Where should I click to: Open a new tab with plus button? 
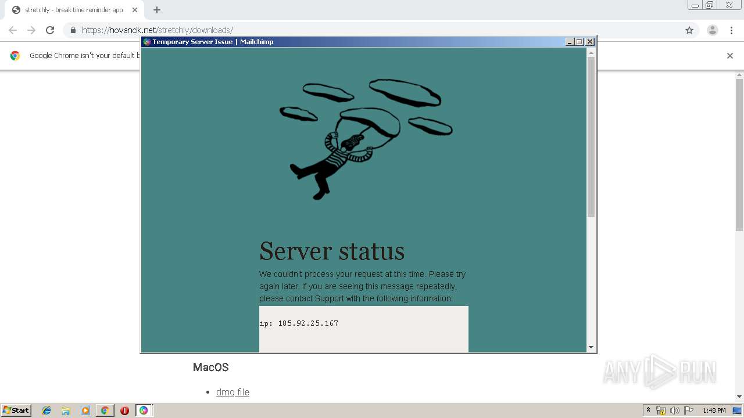click(x=157, y=10)
